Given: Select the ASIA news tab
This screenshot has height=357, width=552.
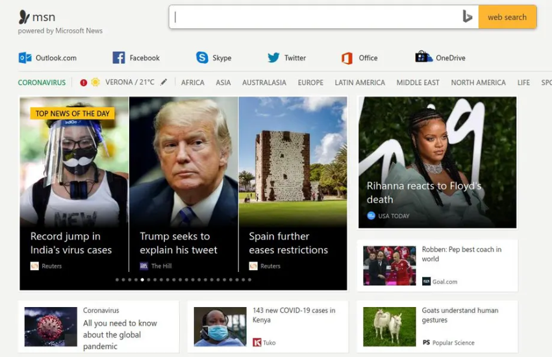Looking at the screenshot, I should point(223,82).
